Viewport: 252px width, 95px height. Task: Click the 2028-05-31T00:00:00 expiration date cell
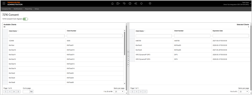point(231,45)
